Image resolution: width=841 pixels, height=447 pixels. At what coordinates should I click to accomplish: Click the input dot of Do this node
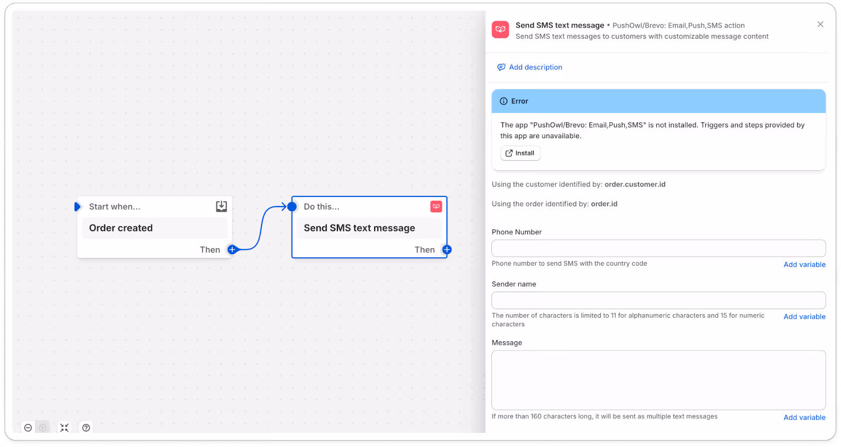[292, 206]
